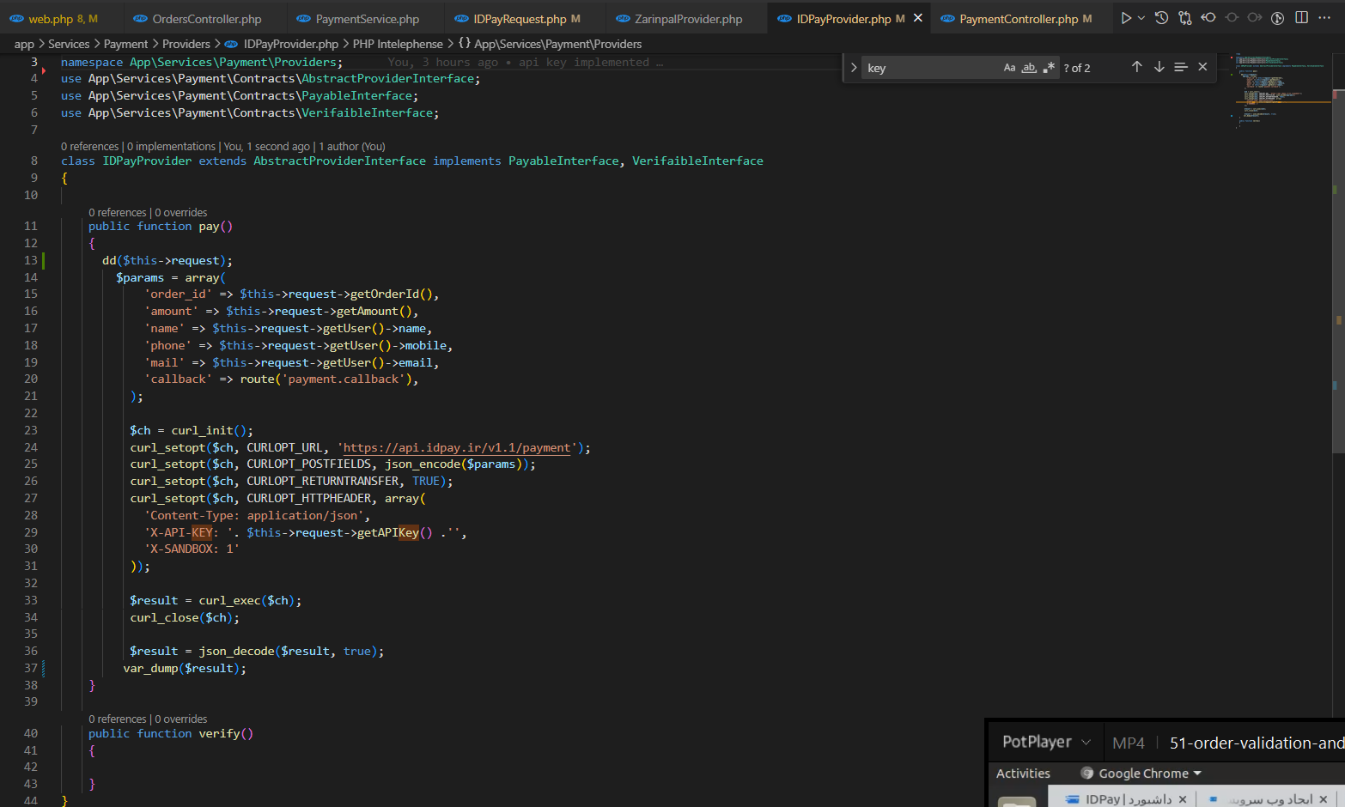Click the '1 author (You)' code lens
Image resolution: width=1345 pixels, height=807 pixels.
[352, 147]
